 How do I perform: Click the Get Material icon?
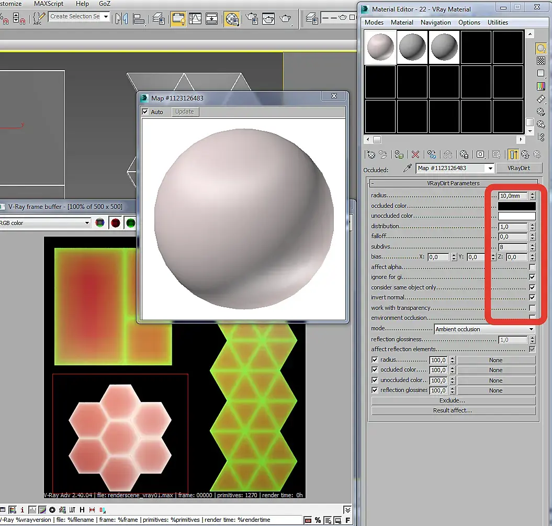371,154
